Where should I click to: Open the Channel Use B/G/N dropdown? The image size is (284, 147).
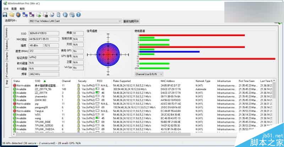coord(149,74)
